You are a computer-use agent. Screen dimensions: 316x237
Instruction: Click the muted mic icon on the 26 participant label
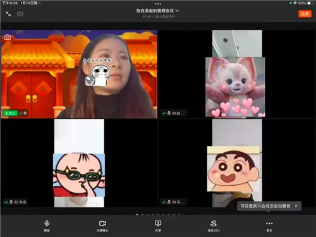(x=169, y=202)
